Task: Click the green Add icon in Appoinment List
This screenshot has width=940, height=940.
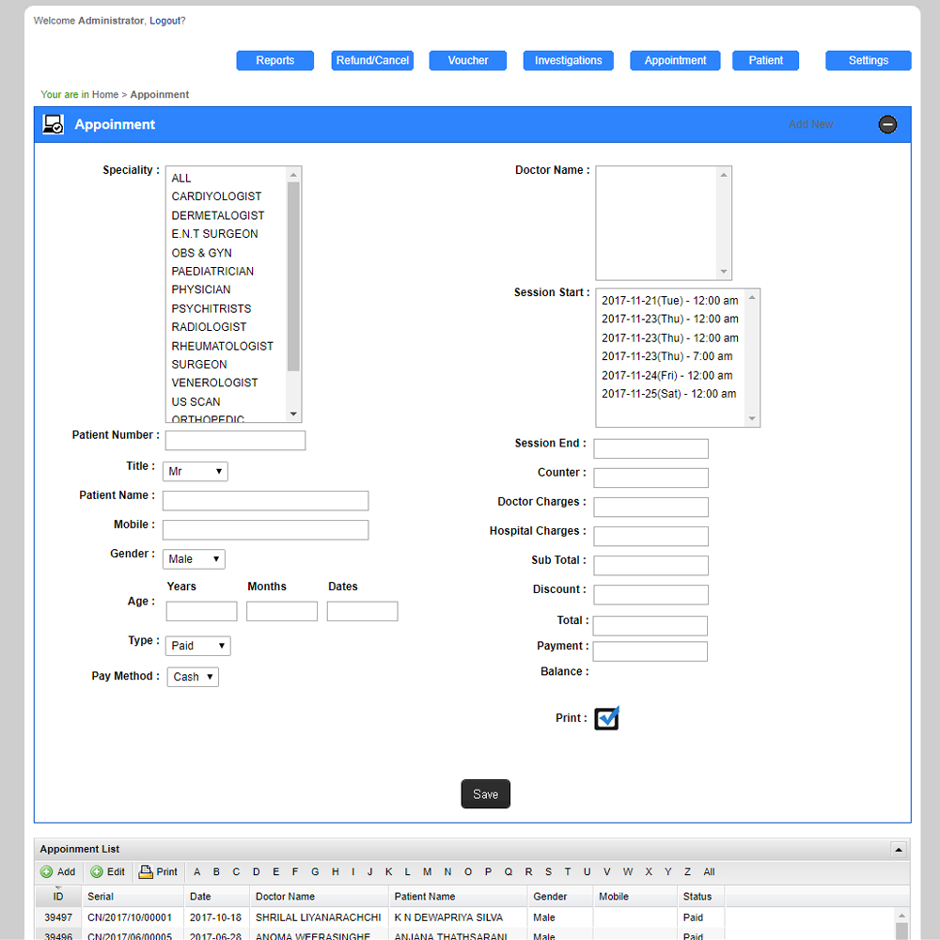Action: (x=47, y=871)
